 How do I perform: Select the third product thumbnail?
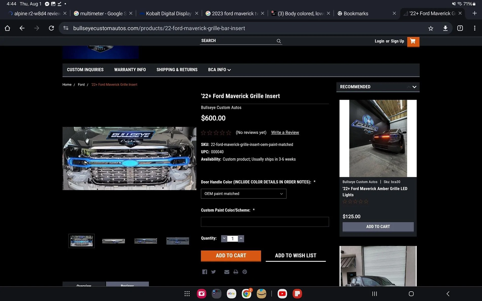146,241
